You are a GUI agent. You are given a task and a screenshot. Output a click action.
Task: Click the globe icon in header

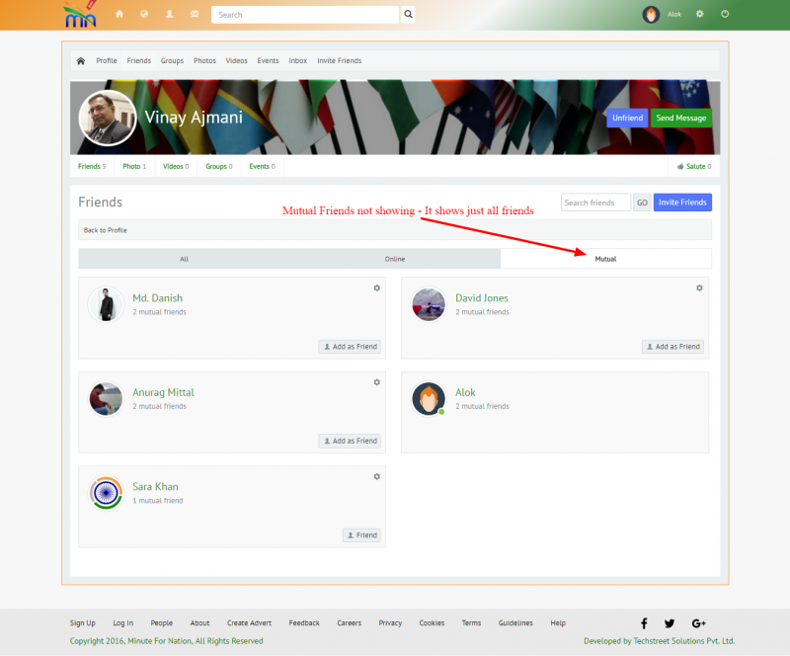tap(144, 14)
